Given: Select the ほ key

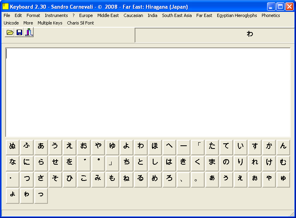Looking at the screenshot, I should coord(155,147).
